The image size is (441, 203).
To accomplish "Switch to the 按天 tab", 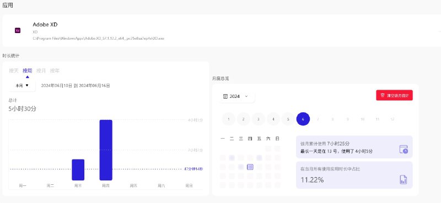I will [13, 70].
